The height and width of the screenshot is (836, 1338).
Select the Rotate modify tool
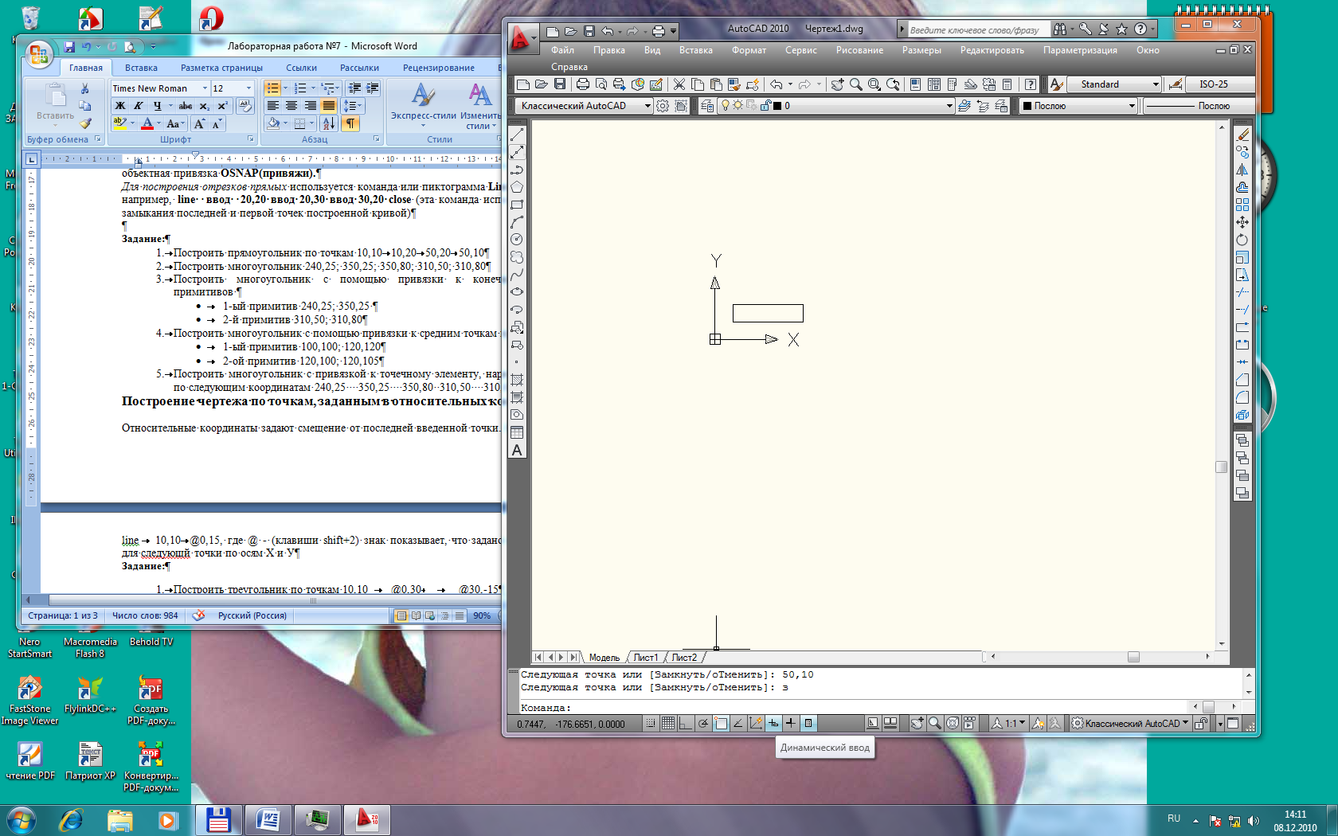coord(1242,240)
